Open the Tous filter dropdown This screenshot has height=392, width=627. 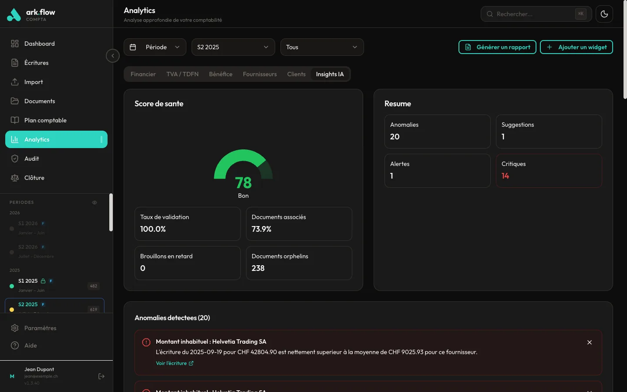(322, 47)
